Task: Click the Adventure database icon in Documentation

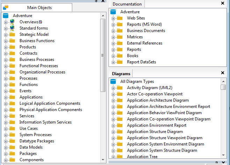Action: pyautogui.click(x=113, y=12)
